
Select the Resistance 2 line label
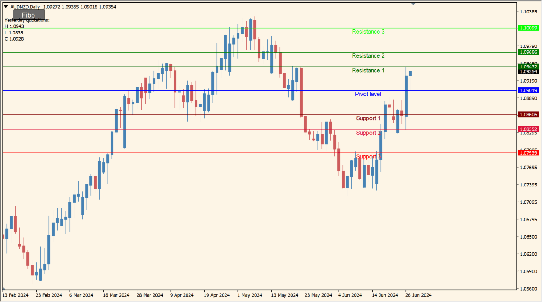coord(368,56)
